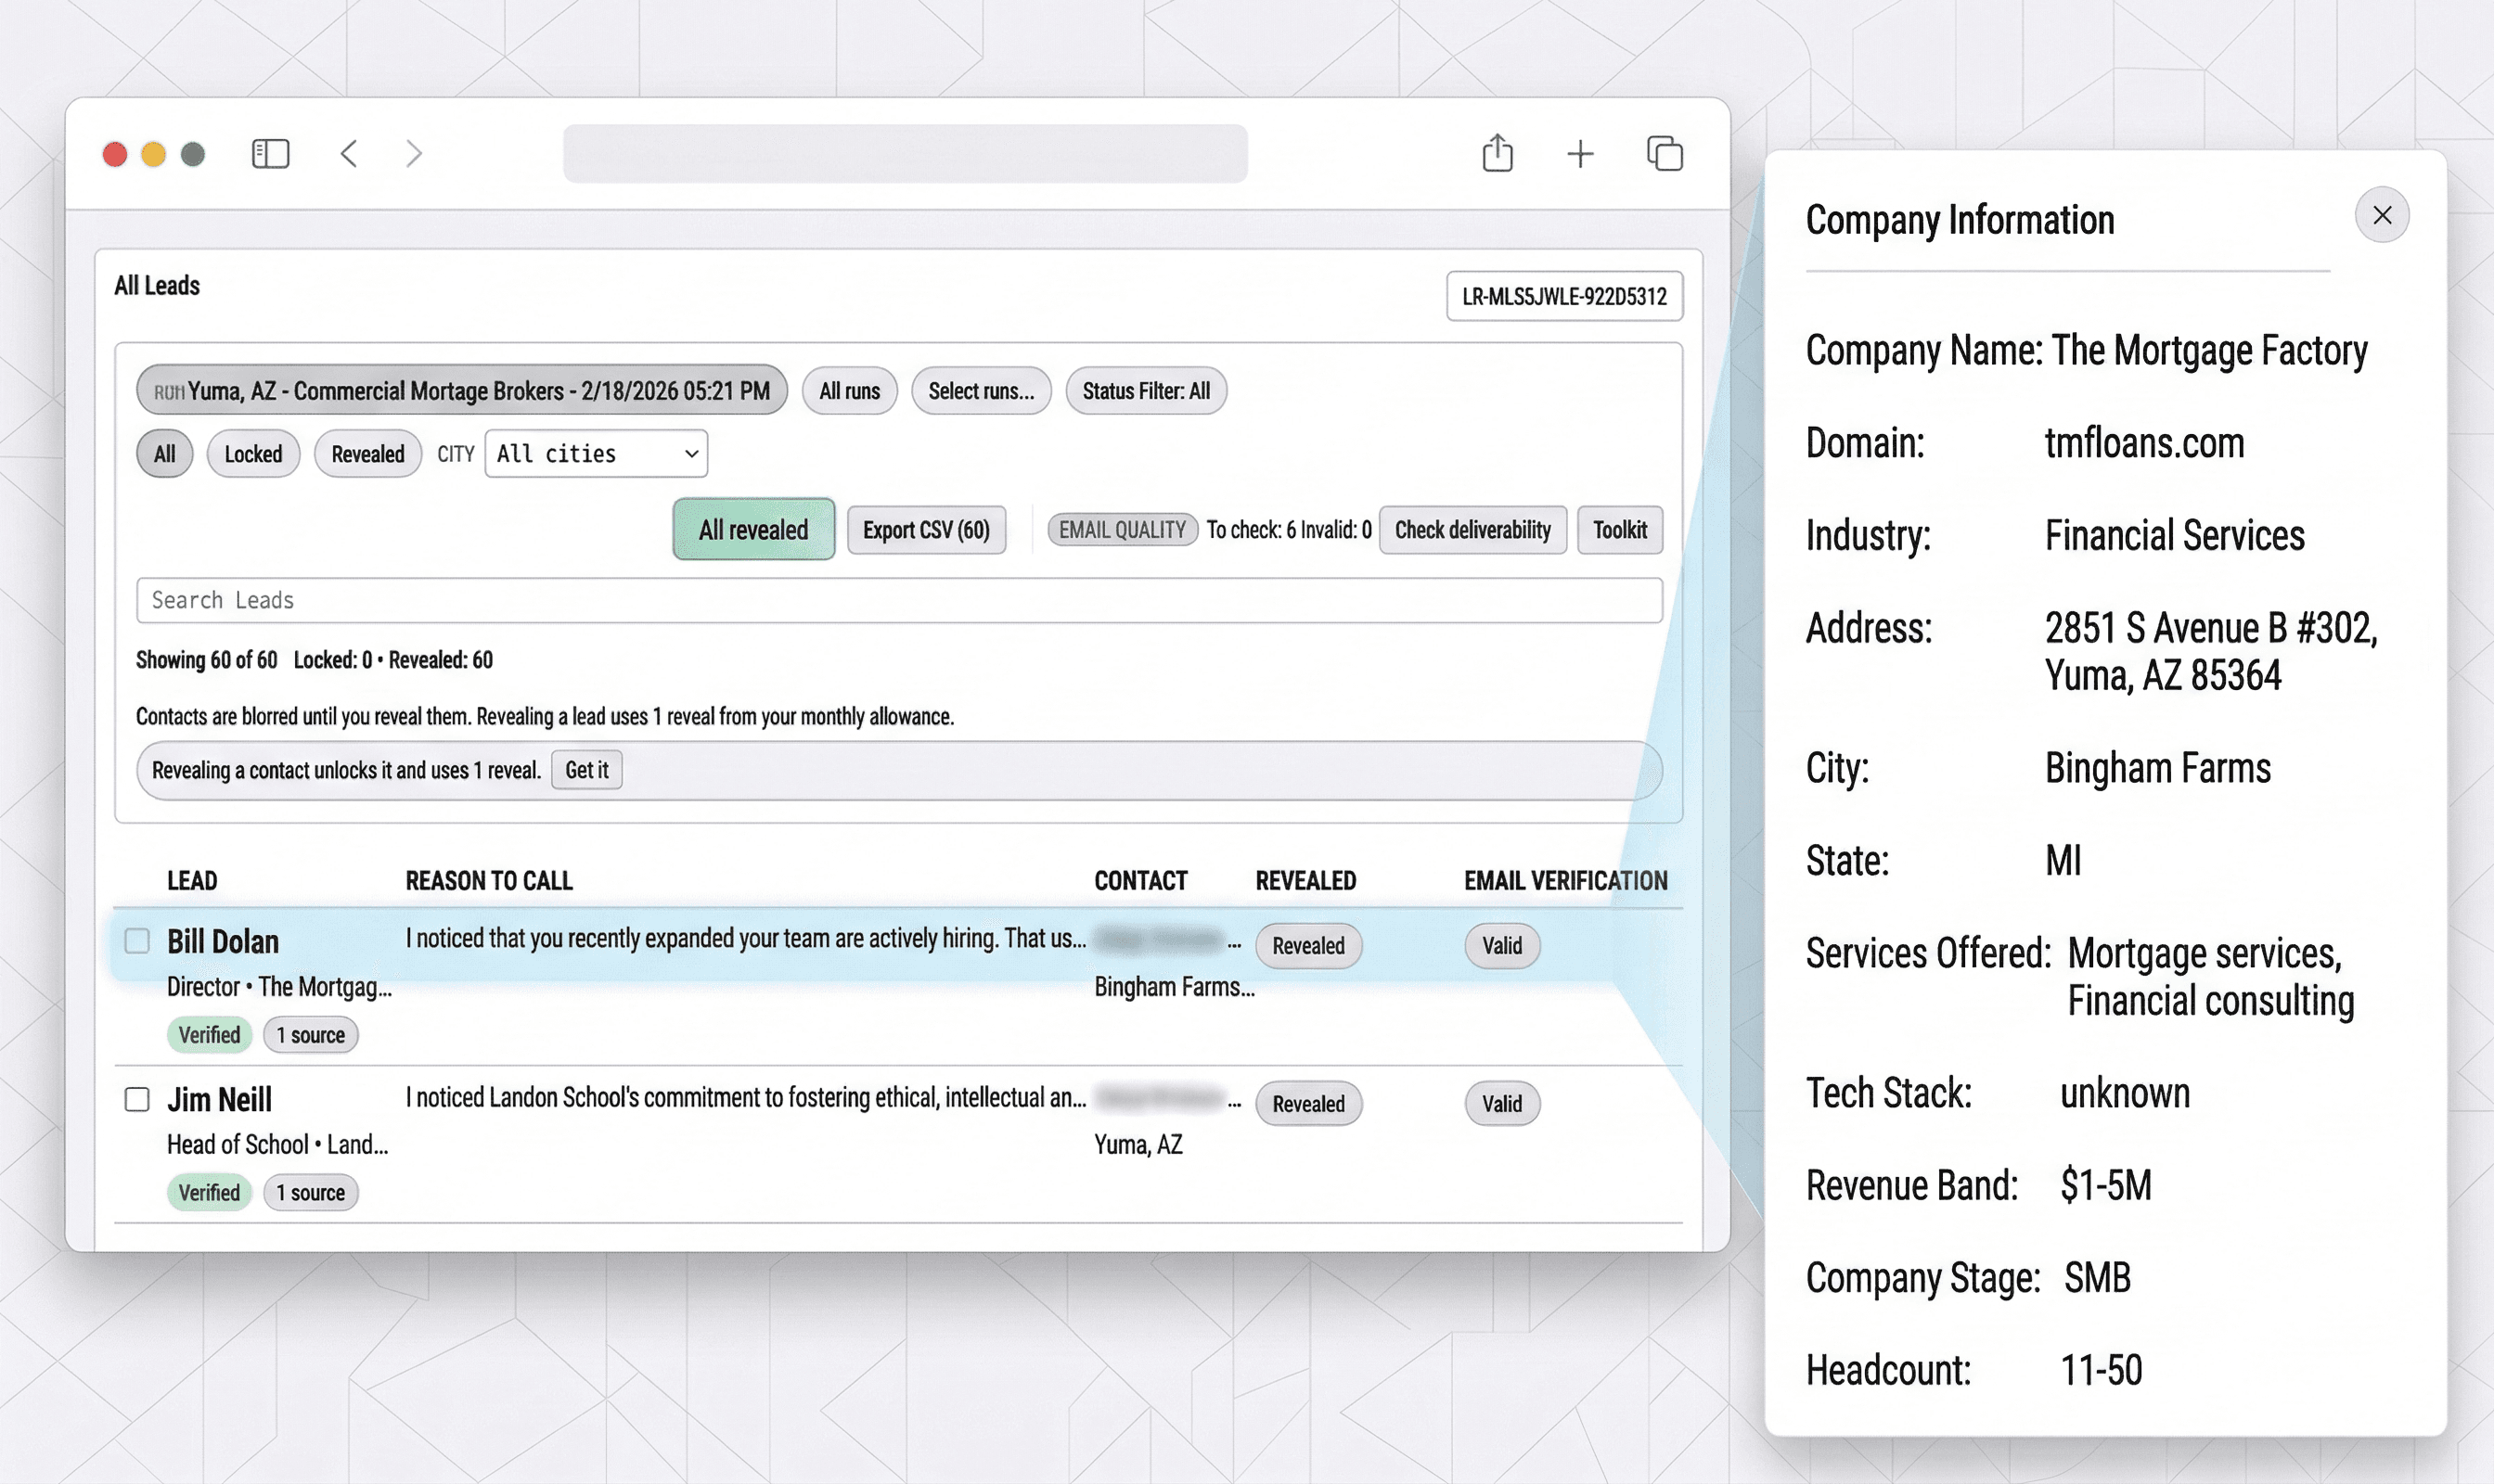Close the Company Information panel
2494x1484 pixels.
(2382, 215)
